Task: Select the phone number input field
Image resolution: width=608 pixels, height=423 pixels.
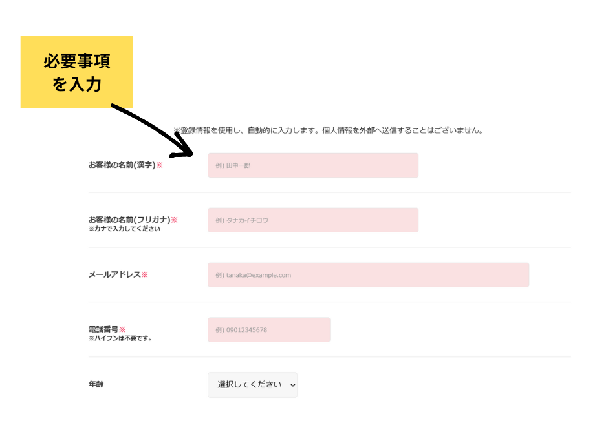Action: click(268, 330)
